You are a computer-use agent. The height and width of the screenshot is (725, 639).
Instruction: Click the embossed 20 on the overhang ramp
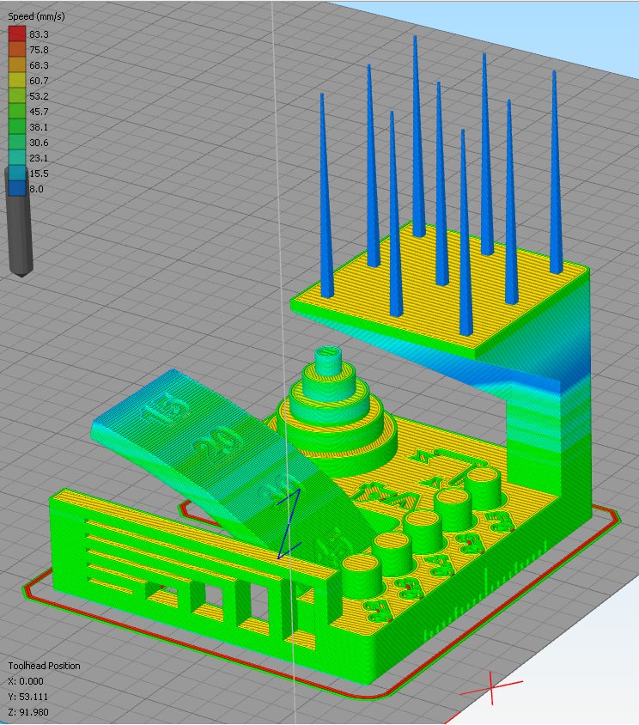pyautogui.click(x=217, y=445)
